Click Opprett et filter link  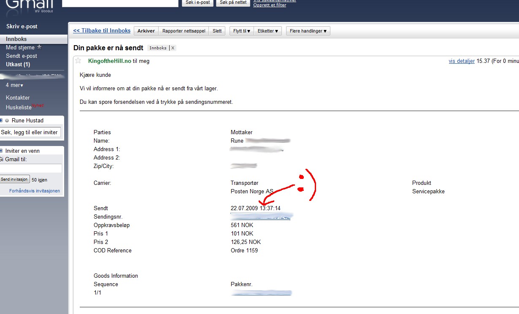click(x=270, y=5)
